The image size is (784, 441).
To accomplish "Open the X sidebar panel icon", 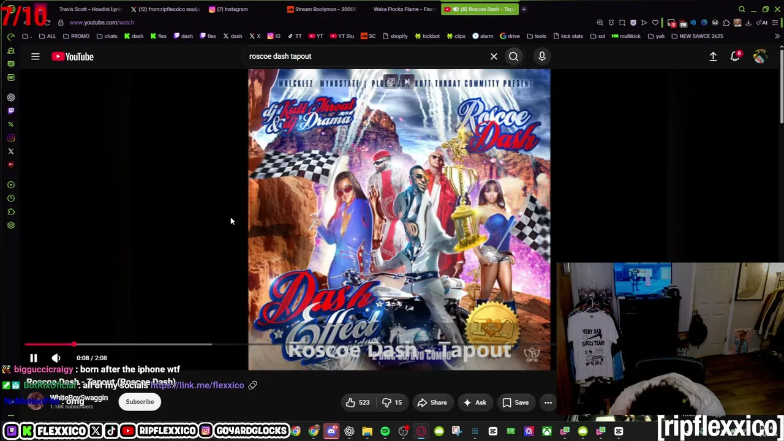I will (11, 151).
